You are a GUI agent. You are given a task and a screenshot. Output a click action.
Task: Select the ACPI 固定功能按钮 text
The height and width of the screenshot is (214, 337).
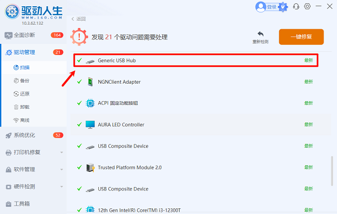pos(118,103)
